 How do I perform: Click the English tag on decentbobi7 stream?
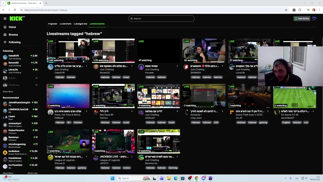click(286, 122)
